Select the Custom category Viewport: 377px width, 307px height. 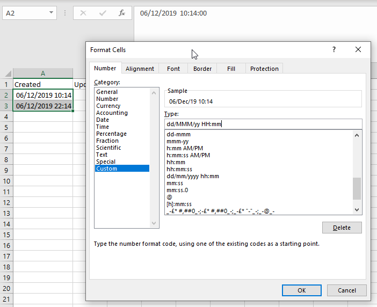[x=122, y=169]
